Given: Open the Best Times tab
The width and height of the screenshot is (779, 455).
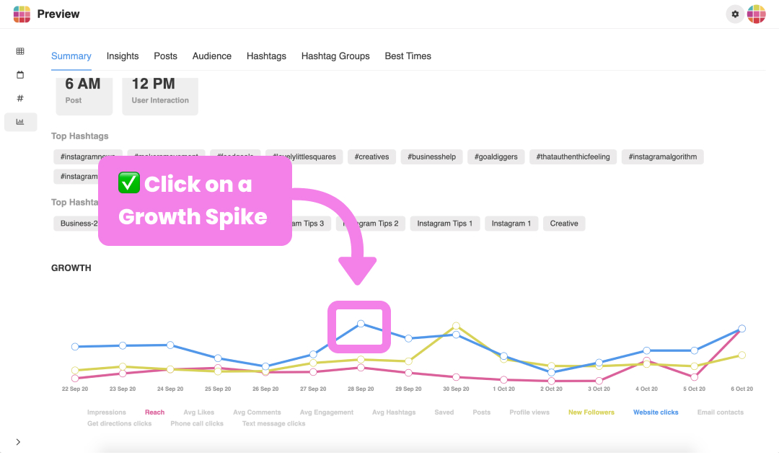Looking at the screenshot, I should click(x=408, y=56).
